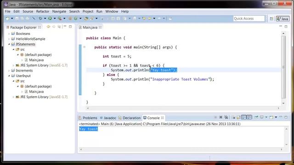This screenshot has height=165, width=294.
Task: Open the Navigate menu
Action: pos(59,11)
